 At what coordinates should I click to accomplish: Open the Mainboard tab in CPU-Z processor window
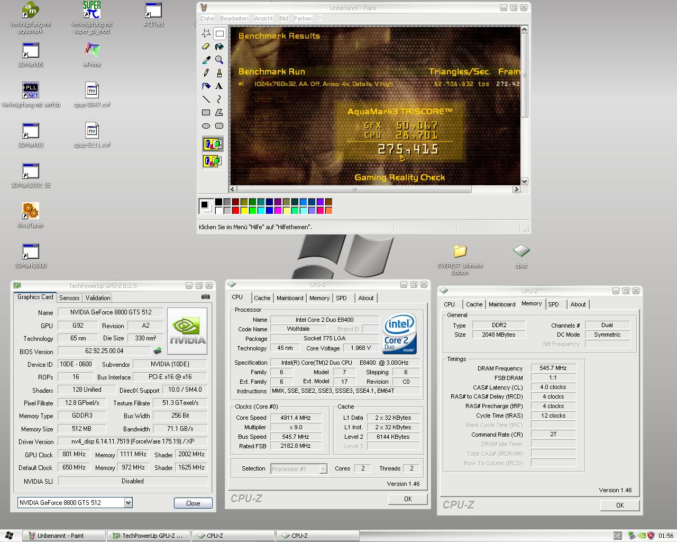(x=290, y=298)
